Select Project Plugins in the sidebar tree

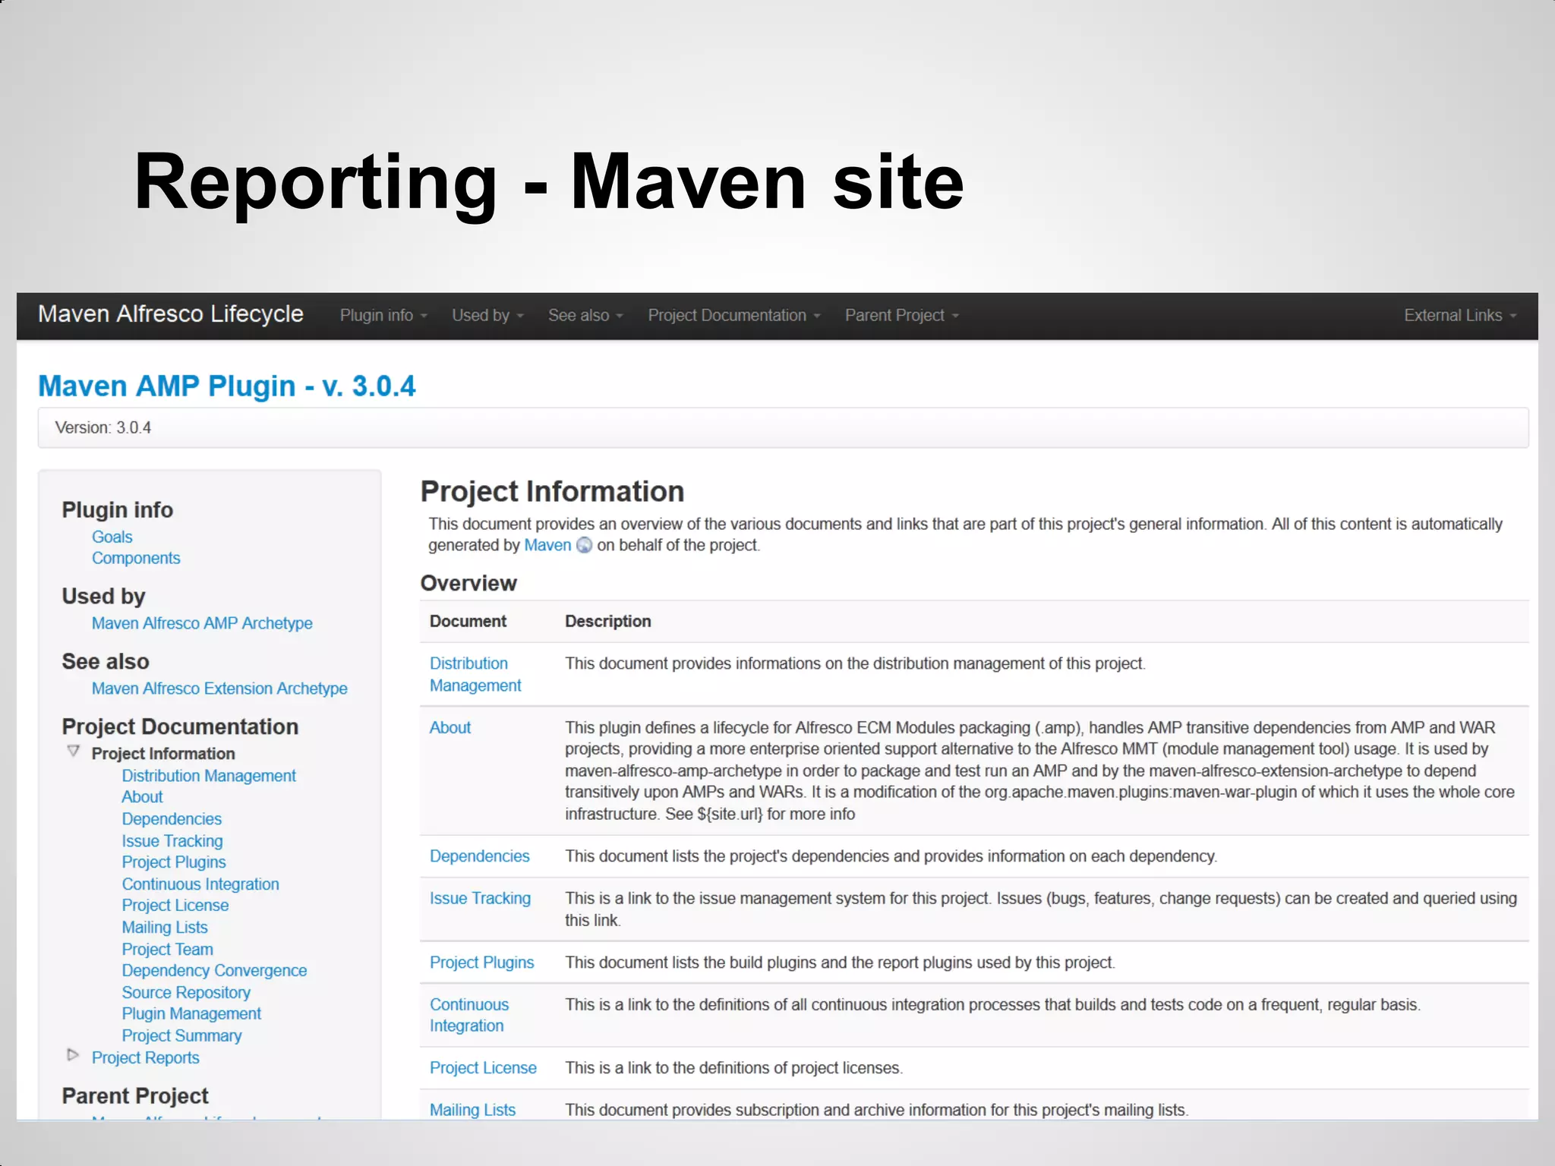tap(174, 862)
